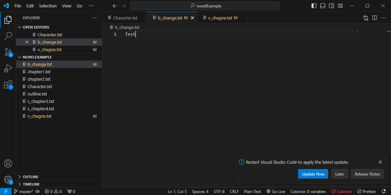
Task: Click the Explorer views and more actions ellipsis
Action: click(94, 18)
